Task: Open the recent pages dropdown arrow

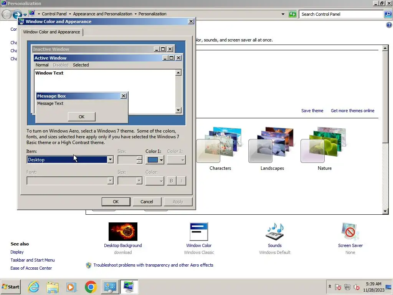Action: (25, 15)
